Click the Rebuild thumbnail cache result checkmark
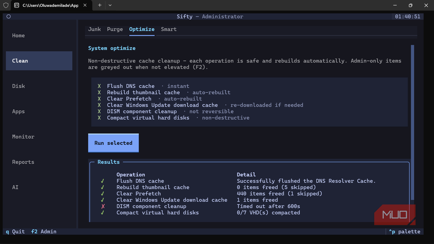The height and width of the screenshot is (244, 434). (102, 187)
